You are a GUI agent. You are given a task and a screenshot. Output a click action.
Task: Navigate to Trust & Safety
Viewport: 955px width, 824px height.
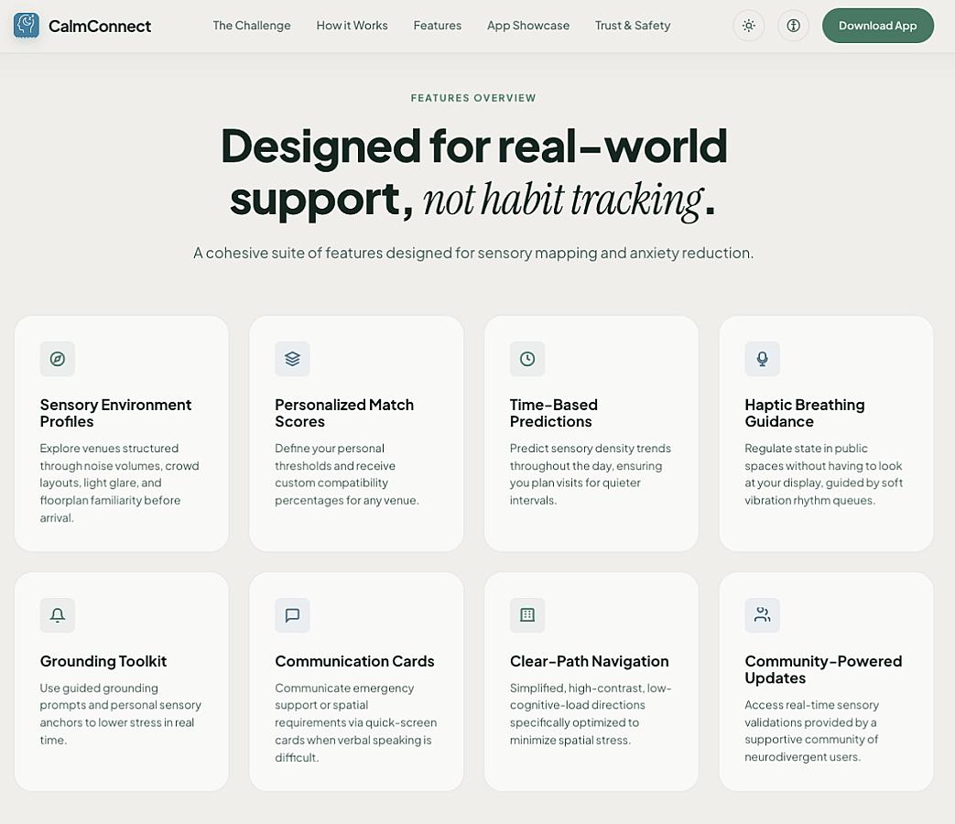pyautogui.click(x=633, y=26)
